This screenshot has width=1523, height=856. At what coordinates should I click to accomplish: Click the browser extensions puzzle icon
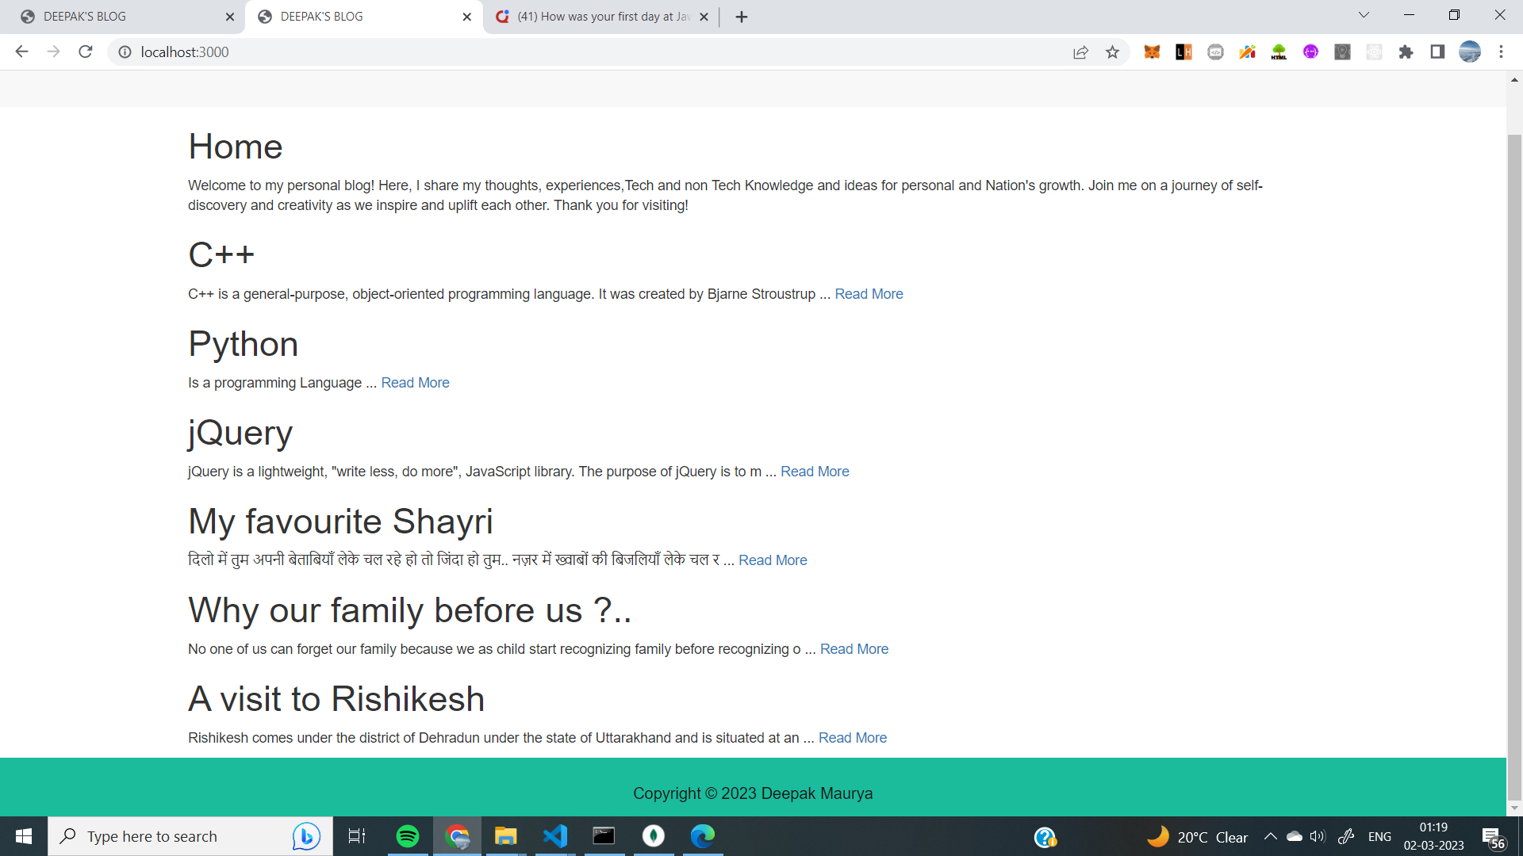(x=1406, y=52)
